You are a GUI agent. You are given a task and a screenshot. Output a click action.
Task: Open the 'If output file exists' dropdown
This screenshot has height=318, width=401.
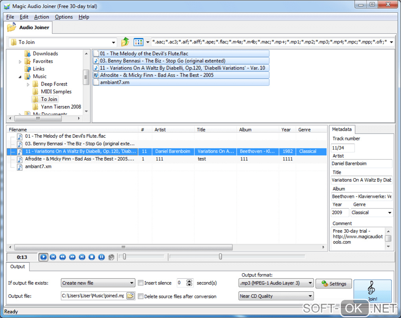point(98,283)
